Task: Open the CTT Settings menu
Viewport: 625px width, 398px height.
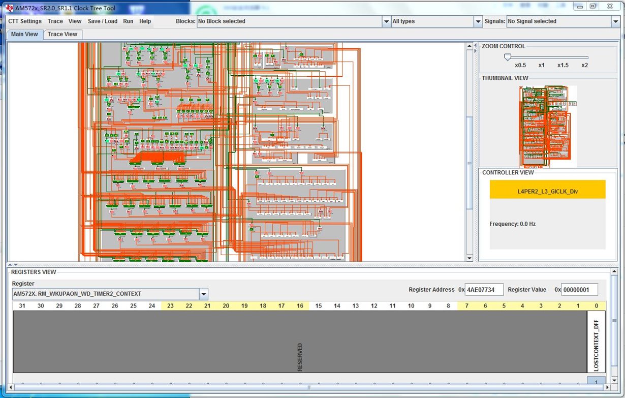Action: 25,21
